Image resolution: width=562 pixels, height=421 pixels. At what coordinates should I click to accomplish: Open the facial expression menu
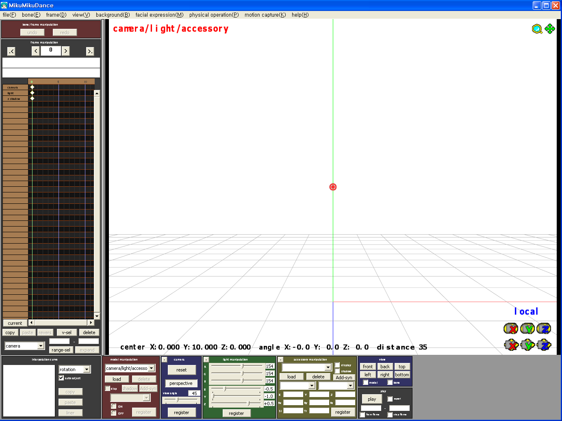pos(159,15)
